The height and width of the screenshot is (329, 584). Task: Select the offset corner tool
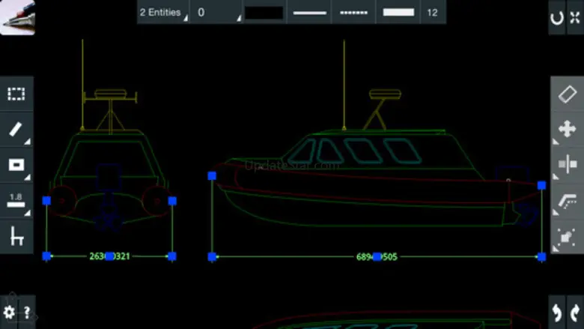point(568,201)
